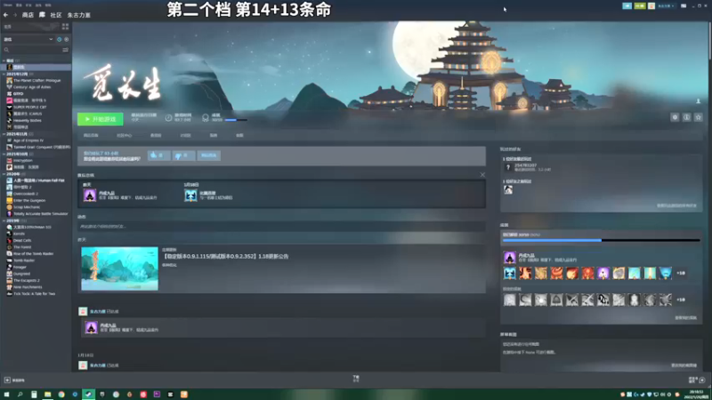Image resolution: width=712 pixels, height=400 pixels.
Task: Click Steam icon in taskbar
Action: point(88,395)
